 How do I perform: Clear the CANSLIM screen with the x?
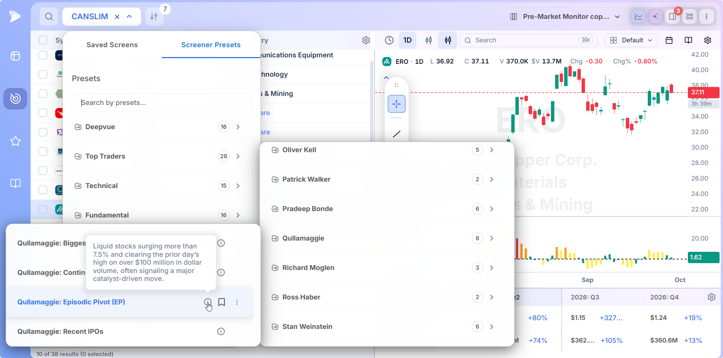pos(117,17)
